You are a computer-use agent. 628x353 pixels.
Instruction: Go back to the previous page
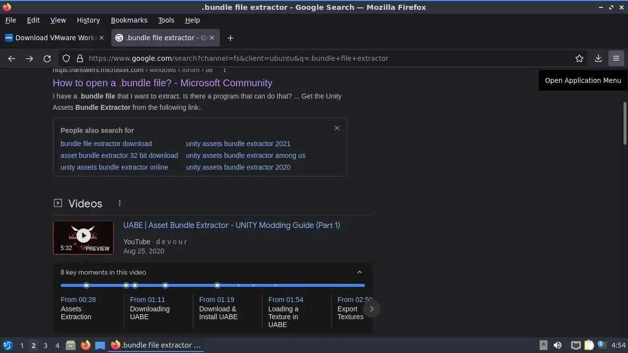tap(12, 58)
